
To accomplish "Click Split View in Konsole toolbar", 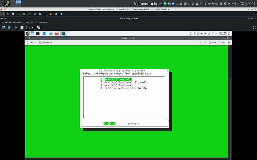I will click(x=44, y=42).
